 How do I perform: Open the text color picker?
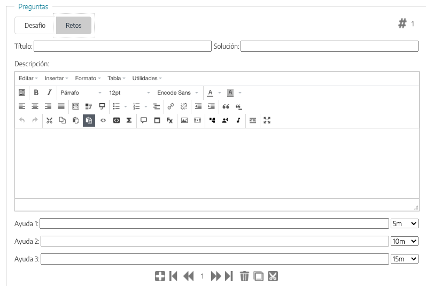(211, 92)
